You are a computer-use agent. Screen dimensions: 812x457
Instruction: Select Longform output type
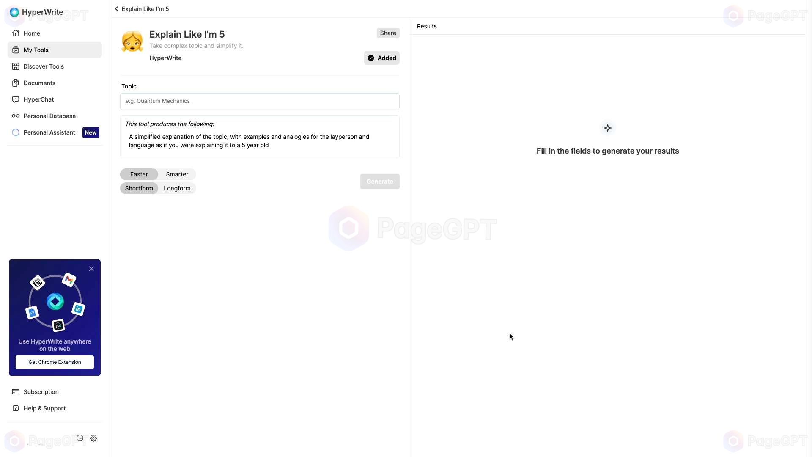(x=177, y=188)
